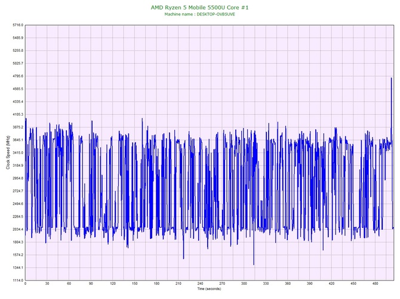
Task: Click the 480 tick on the time axis
Action: (x=376, y=284)
